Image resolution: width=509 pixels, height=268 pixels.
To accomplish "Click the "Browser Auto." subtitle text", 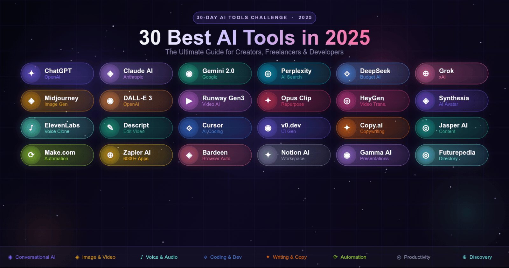I will click(217, 158).
